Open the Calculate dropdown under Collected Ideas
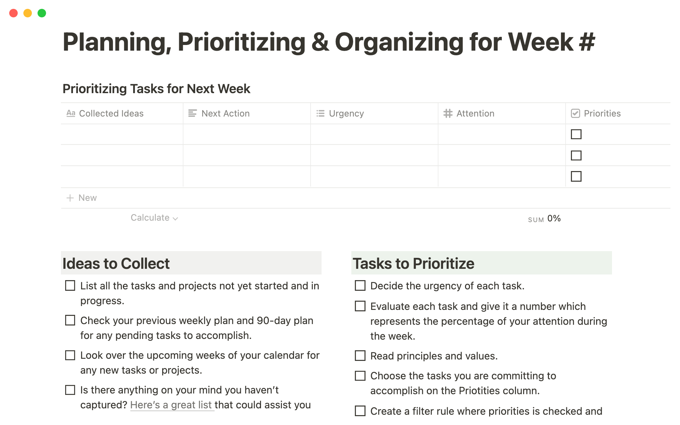The height and width of the screenshot is (425, 680). click(x=154, y=218)
